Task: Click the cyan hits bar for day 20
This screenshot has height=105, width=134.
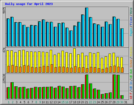Action: [x=83, y=30]
